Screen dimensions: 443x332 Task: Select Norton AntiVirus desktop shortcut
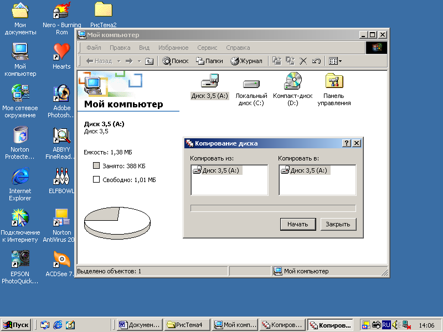click(x=59, y=226)
